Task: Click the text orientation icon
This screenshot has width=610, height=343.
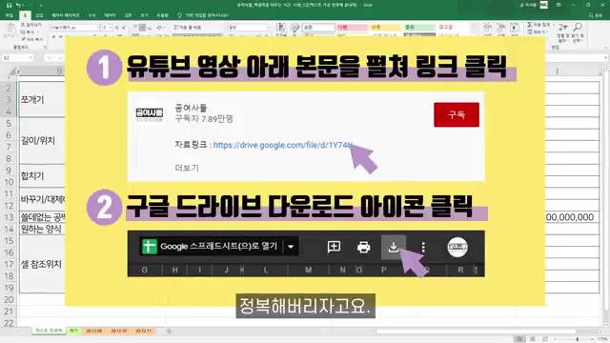Action: click(159, 28)
